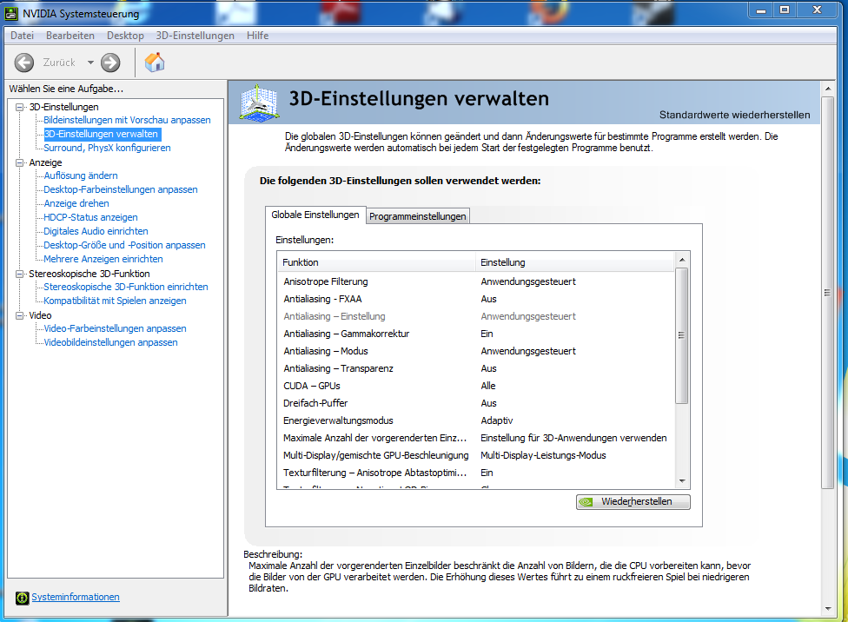Screen dimensions: 848x622
Task: Select the Globale Einstellungen tab
Action: click(x=315, y=215)
